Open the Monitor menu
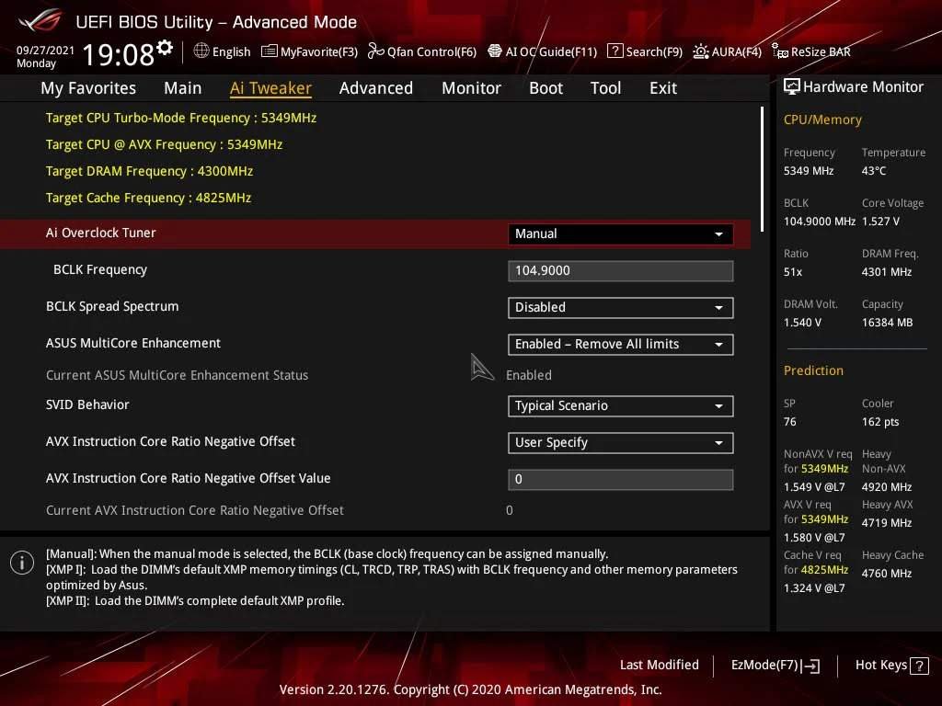Image resolution: width=942 pixels, height=706 pixels. [471, 87]
